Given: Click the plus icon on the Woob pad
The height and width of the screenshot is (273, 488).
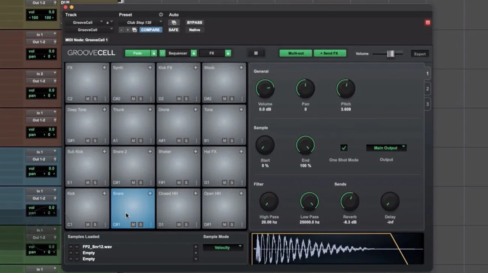Looking at the screenshot, I should pos(241,68).
